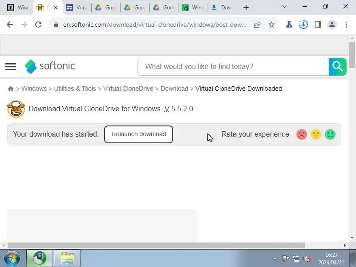This screenshot has width=356, height=267.
Task: Click the horizontal scrollbar thumb
Action: point(157,246)
